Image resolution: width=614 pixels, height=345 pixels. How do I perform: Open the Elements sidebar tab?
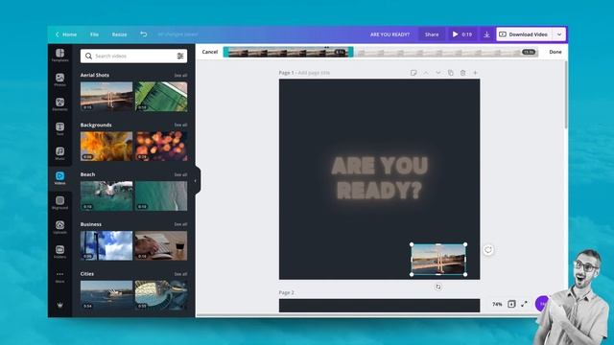[x=59, y=104]
